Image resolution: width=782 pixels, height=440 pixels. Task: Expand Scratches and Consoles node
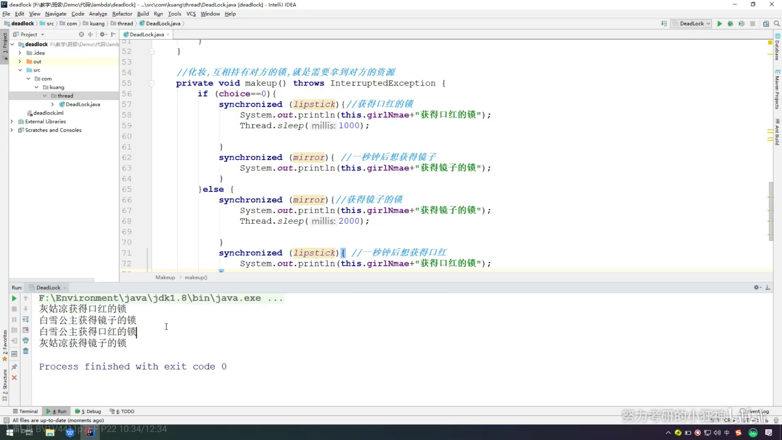coord(12,130)
